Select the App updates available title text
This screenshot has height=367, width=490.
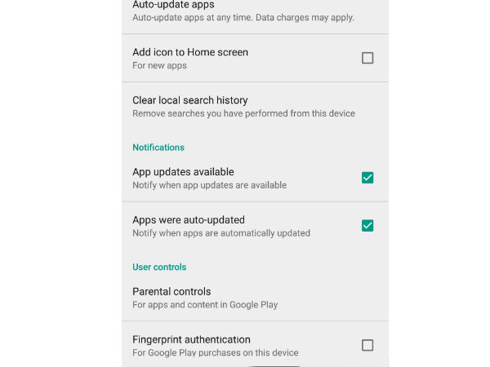(x=183, y=172)
